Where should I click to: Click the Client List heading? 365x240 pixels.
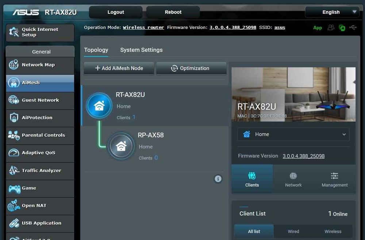[x=252, y=213]
